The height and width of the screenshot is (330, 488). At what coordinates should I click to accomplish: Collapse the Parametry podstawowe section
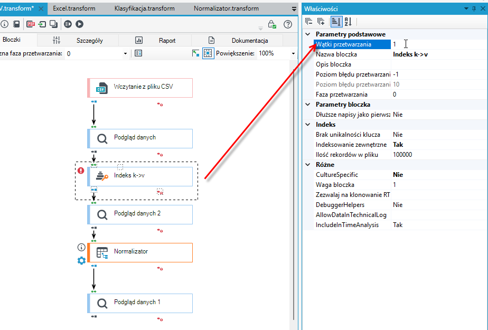pos(308,34)
